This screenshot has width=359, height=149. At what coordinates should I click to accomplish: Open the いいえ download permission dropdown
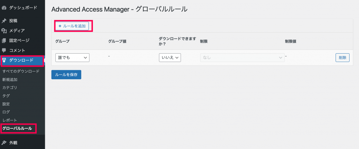(170, 58)
